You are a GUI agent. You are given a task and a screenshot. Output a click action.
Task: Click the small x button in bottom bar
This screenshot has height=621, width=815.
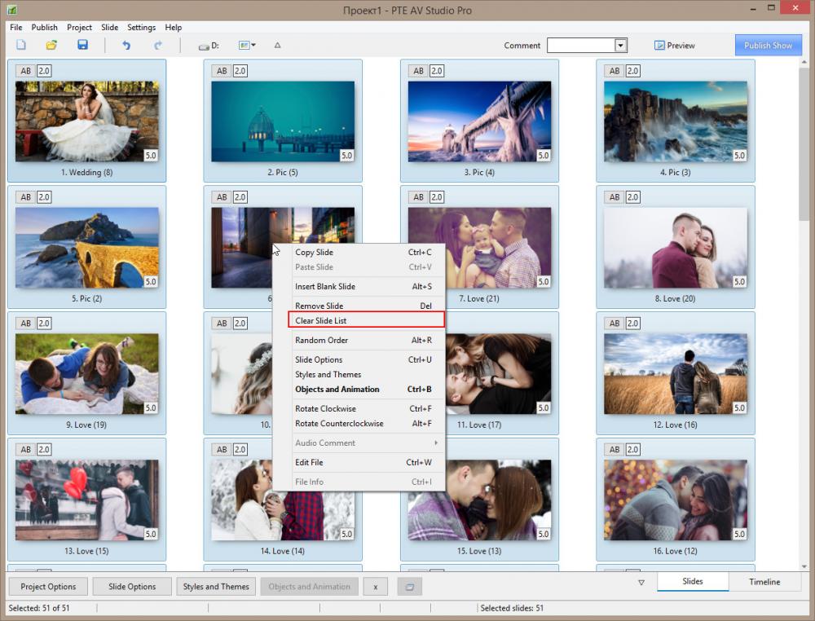[x=375, y=587]
